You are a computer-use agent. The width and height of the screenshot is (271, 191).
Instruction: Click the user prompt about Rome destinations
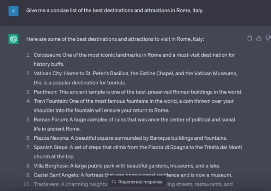[x=114, y=11]
